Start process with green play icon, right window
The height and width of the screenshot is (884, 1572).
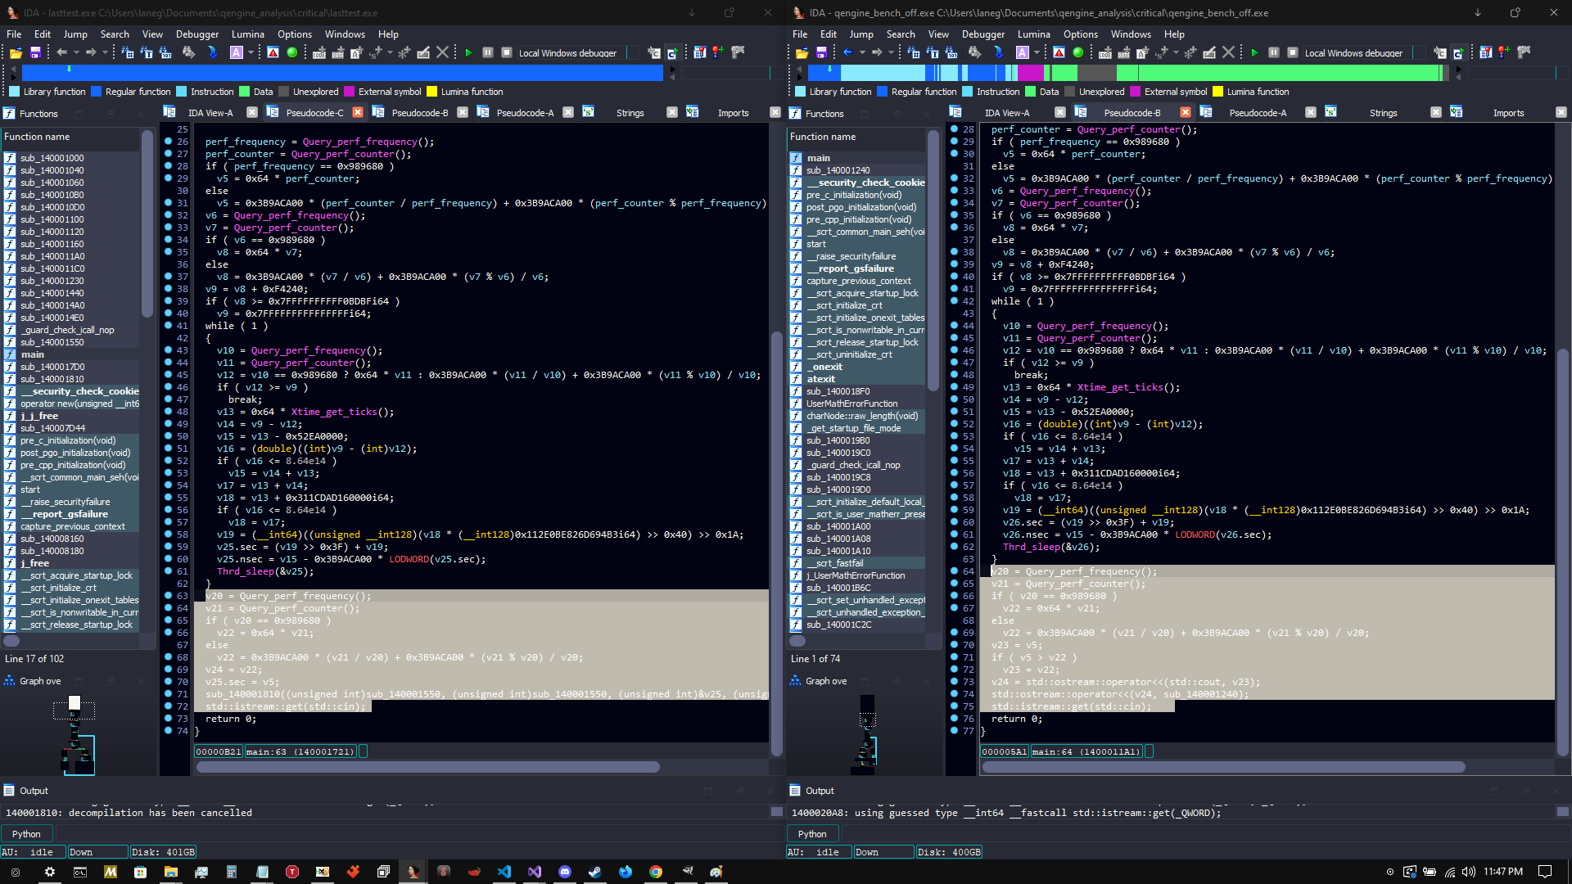(x=1254, y=52)
